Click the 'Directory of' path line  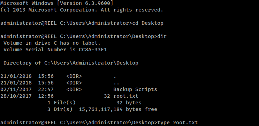pos(71,63)
